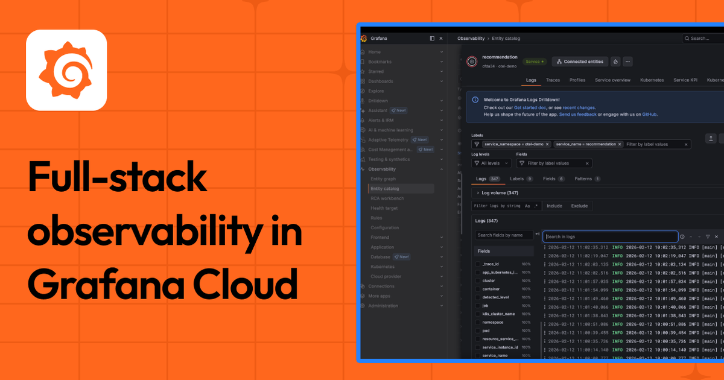Click the recommendation service entity icon
This screenshot has width=724, height=380.
(472, 62)
